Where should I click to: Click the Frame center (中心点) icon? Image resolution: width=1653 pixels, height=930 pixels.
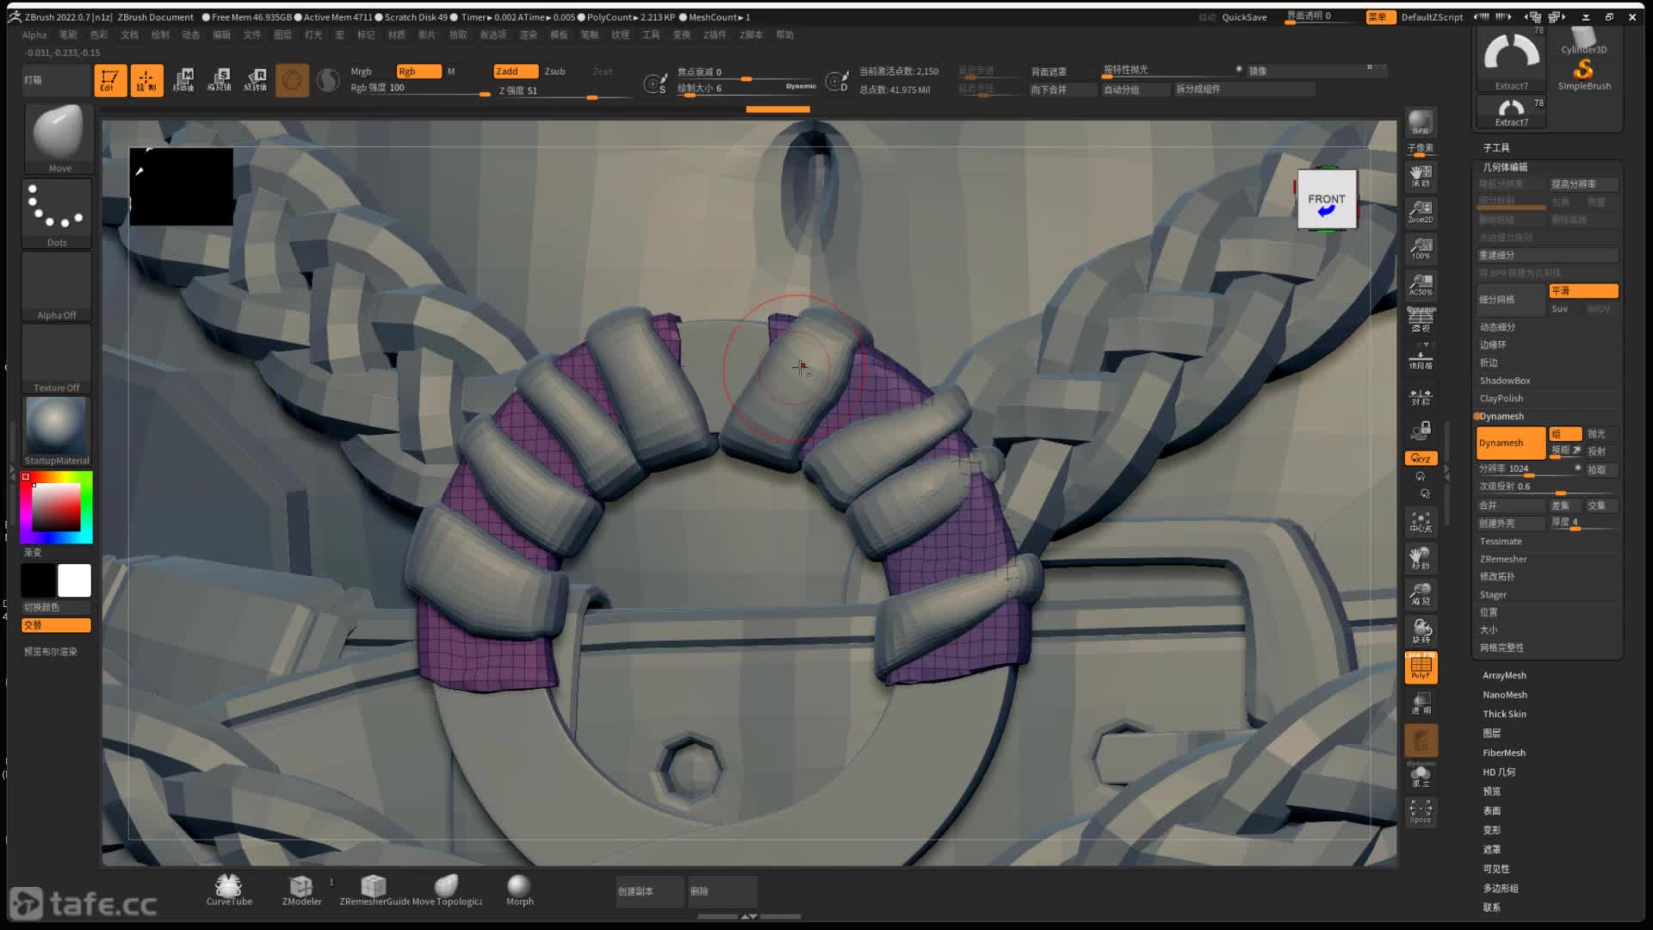1421,522
